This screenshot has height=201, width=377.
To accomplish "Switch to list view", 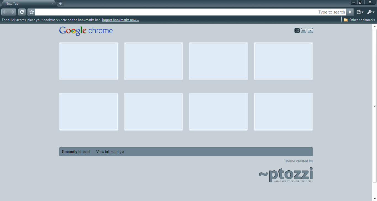I will 304,31.
